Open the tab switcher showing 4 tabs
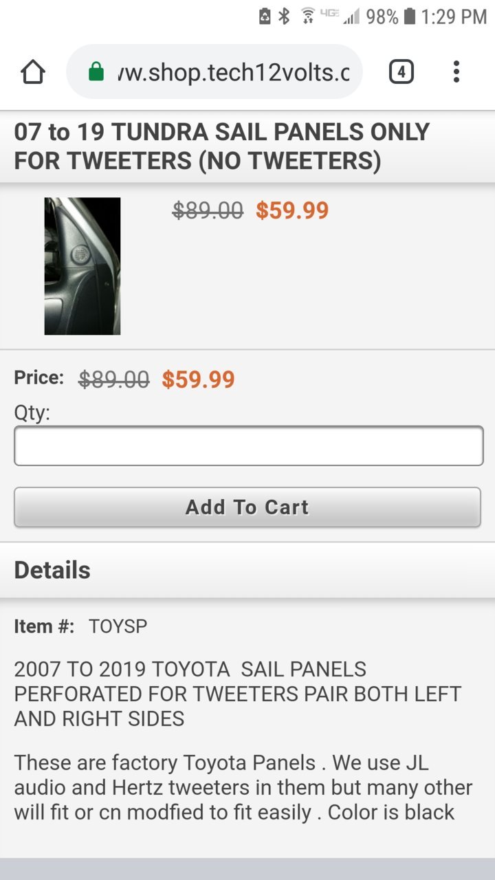 tap(401, 71)
